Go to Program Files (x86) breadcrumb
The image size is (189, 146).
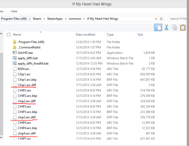click(14, 19)
